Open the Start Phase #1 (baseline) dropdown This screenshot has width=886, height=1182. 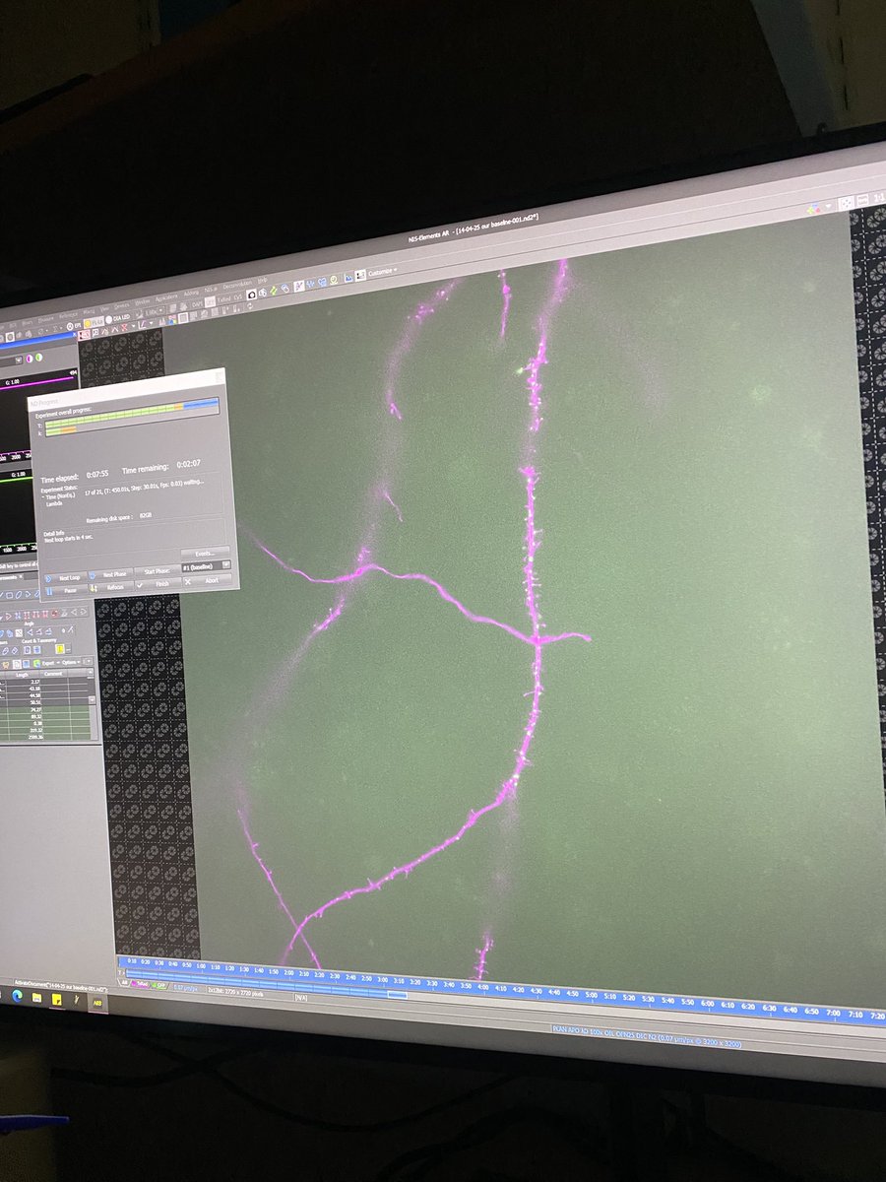click(207, 566)
